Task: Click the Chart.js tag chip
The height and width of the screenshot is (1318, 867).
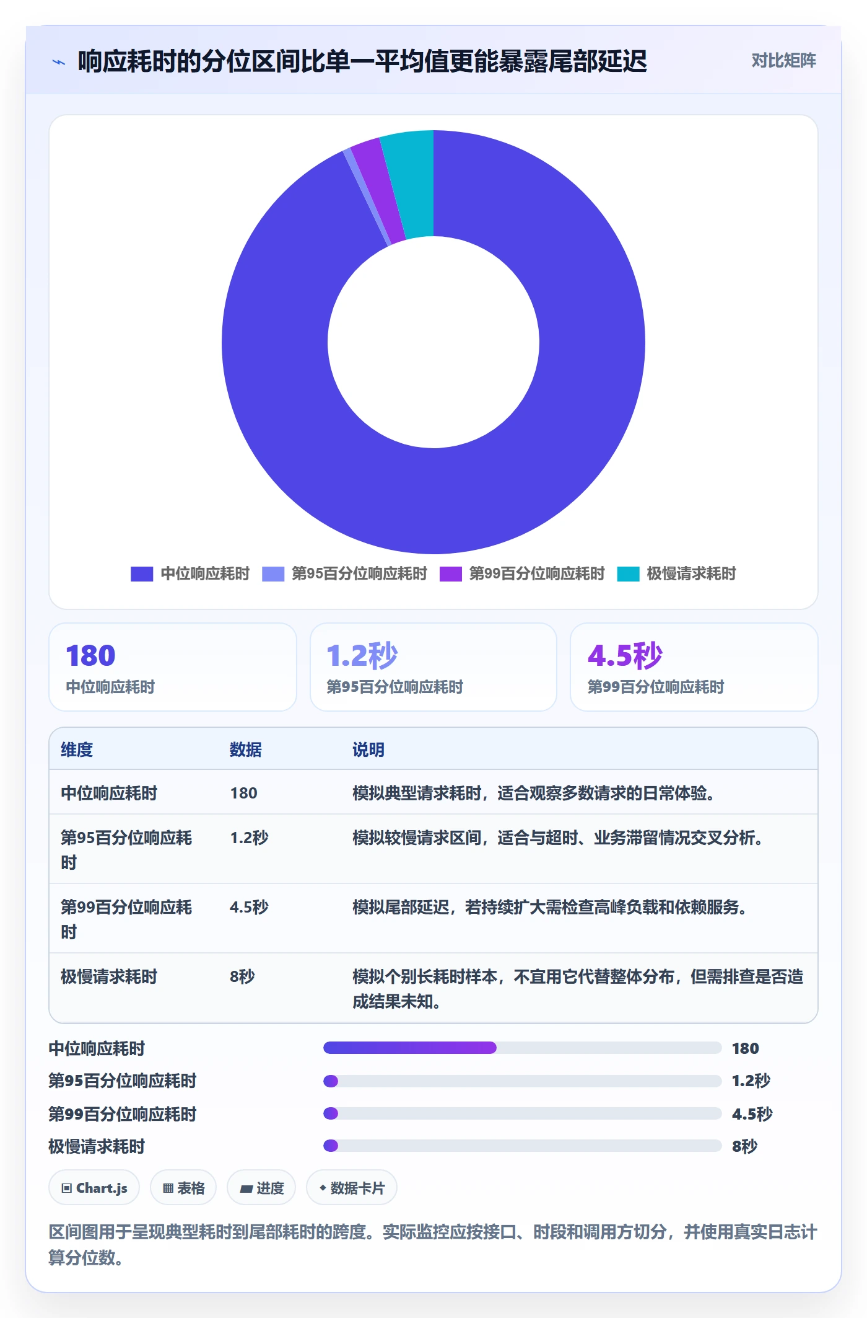Action: coord(94,1188)
